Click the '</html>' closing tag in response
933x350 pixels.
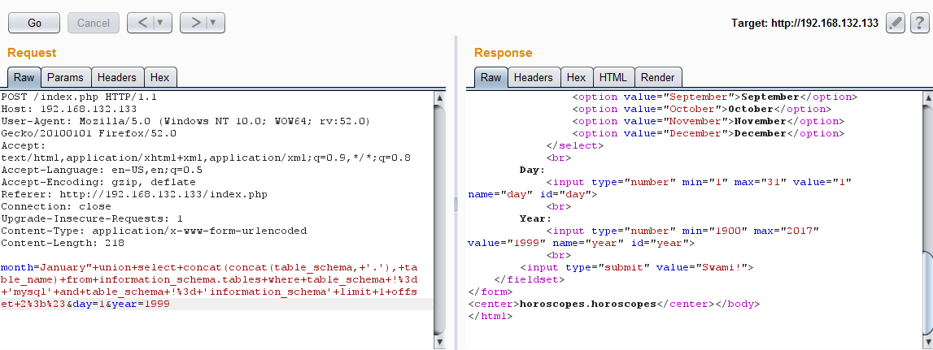tap(490, 316)
